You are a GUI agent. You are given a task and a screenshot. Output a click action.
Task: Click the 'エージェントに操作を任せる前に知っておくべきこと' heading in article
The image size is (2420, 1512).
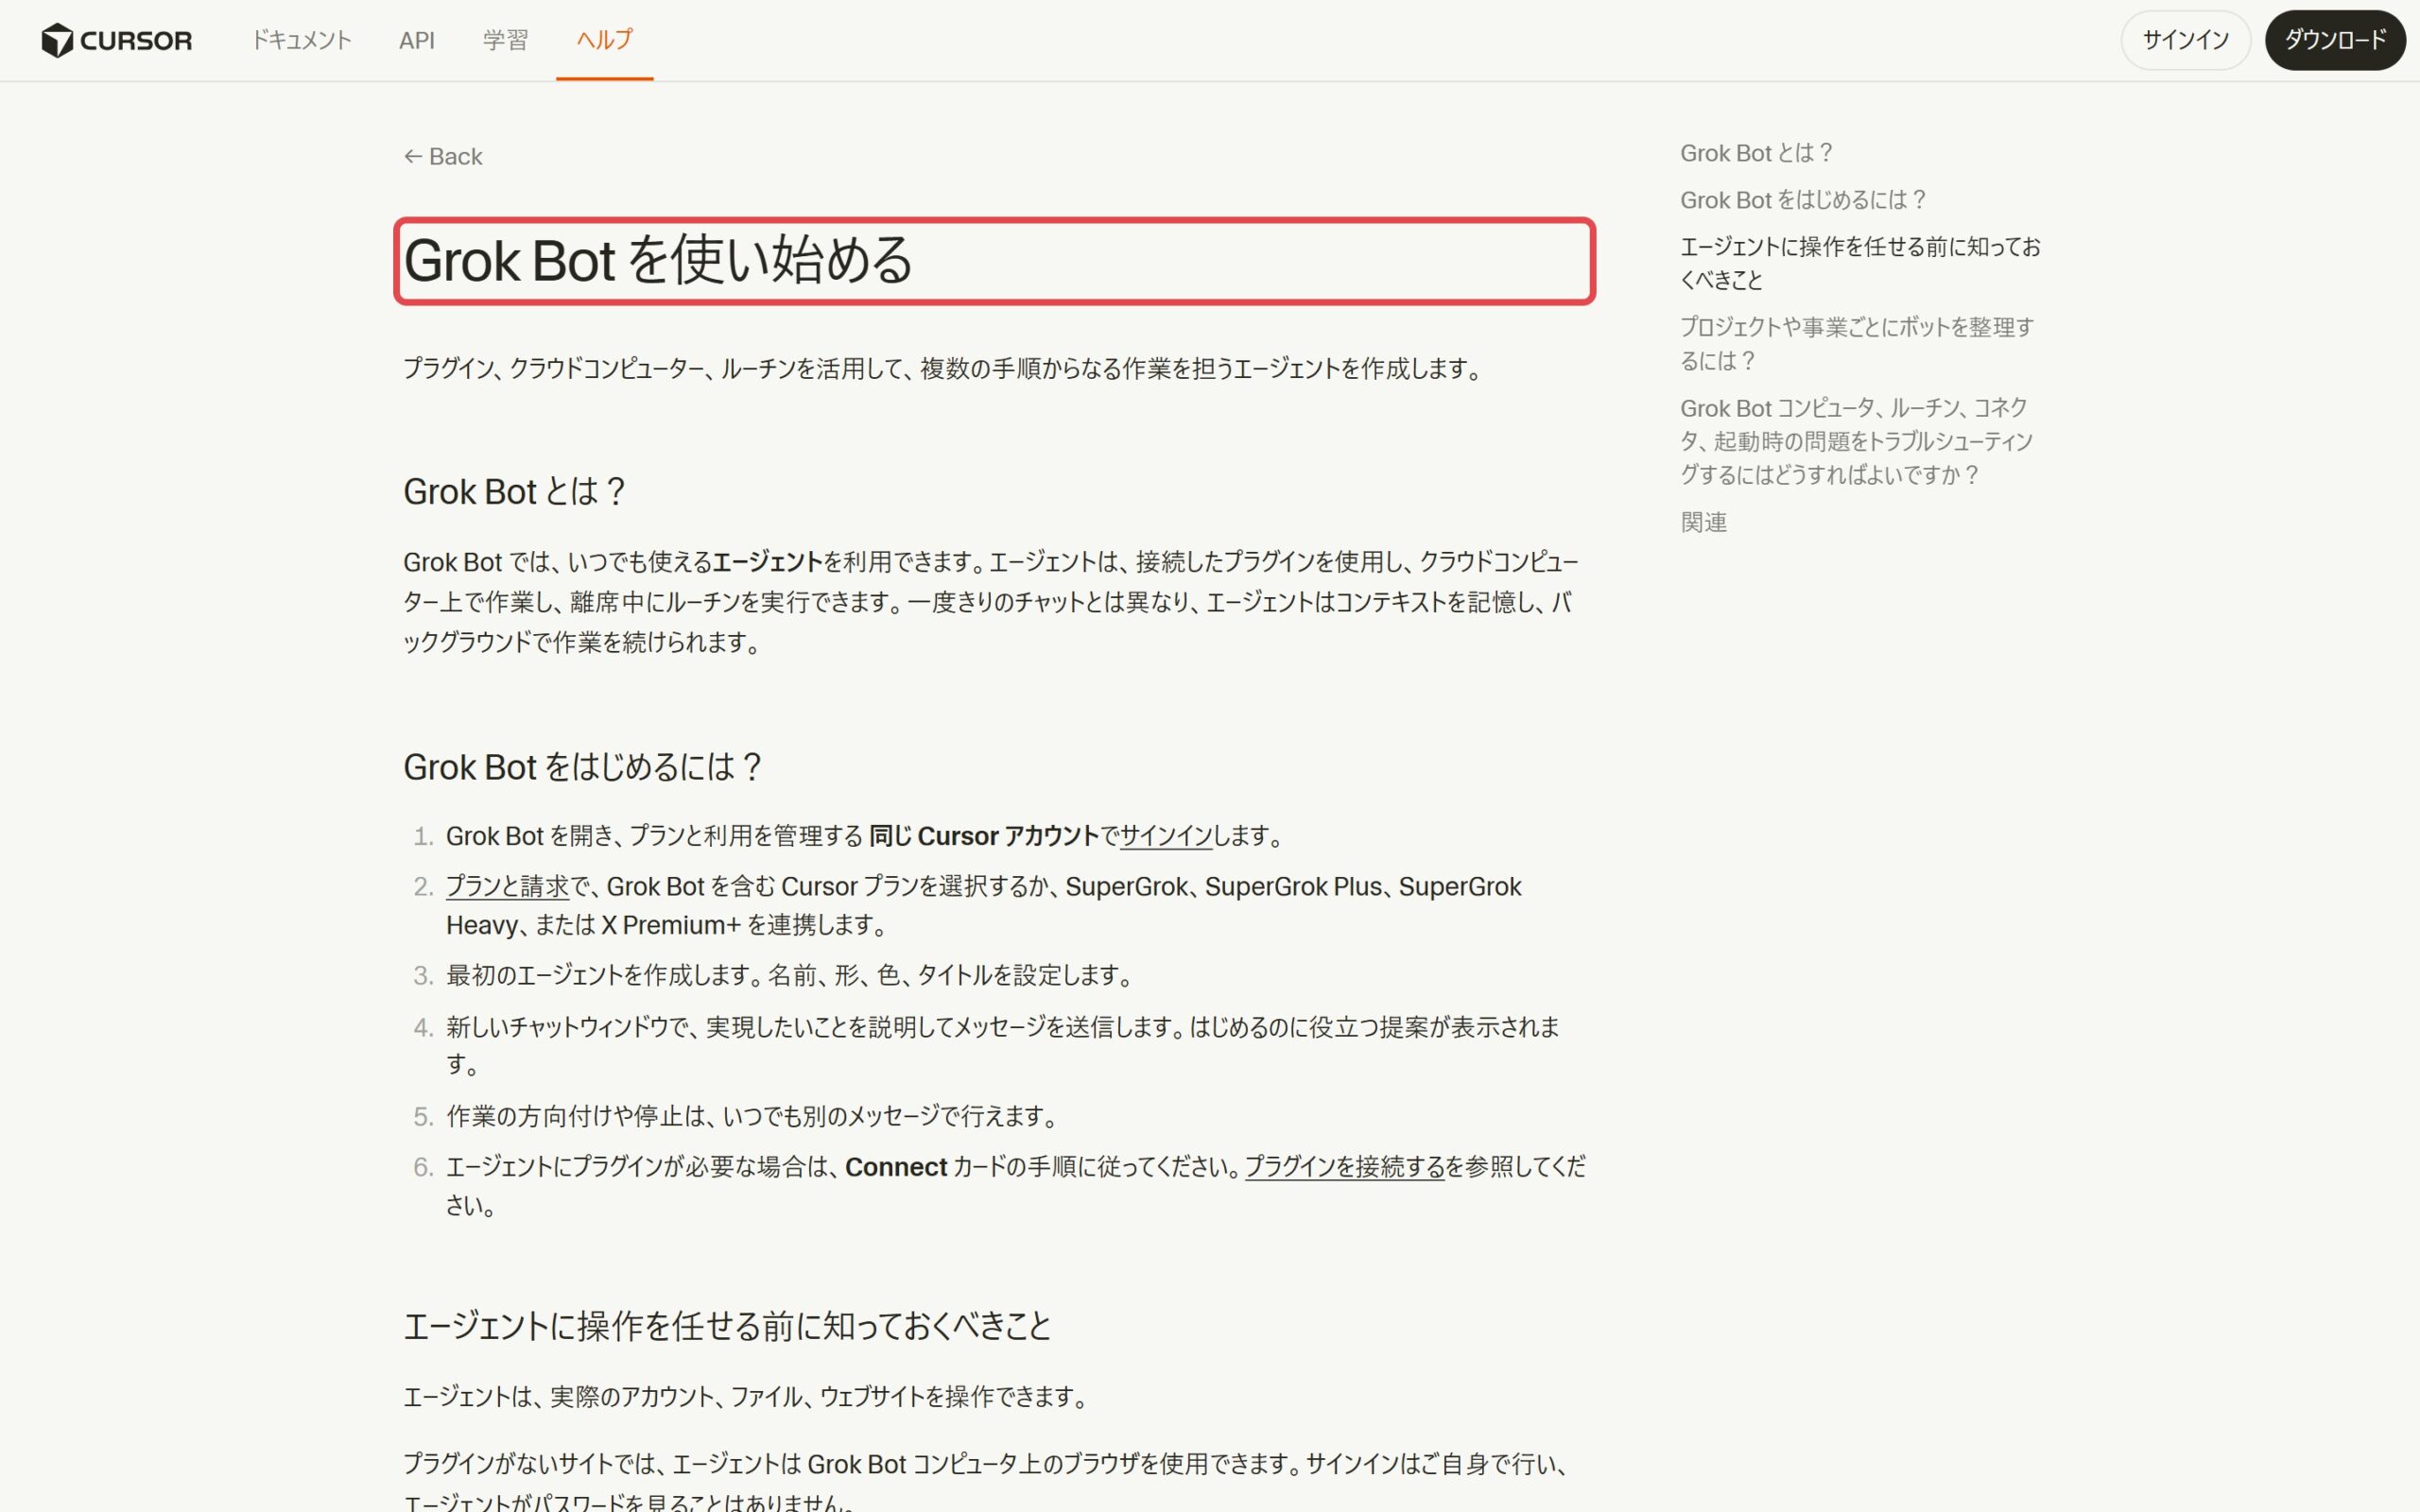tap(727, 1326)
